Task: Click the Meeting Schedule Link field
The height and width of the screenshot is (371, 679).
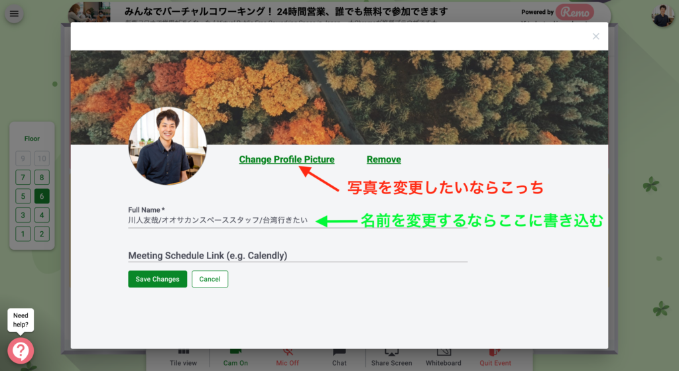Action: [297, 256]
